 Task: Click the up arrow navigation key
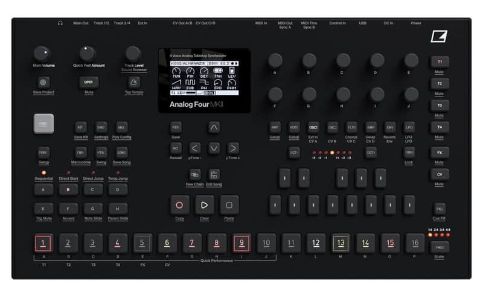[214, 127]
